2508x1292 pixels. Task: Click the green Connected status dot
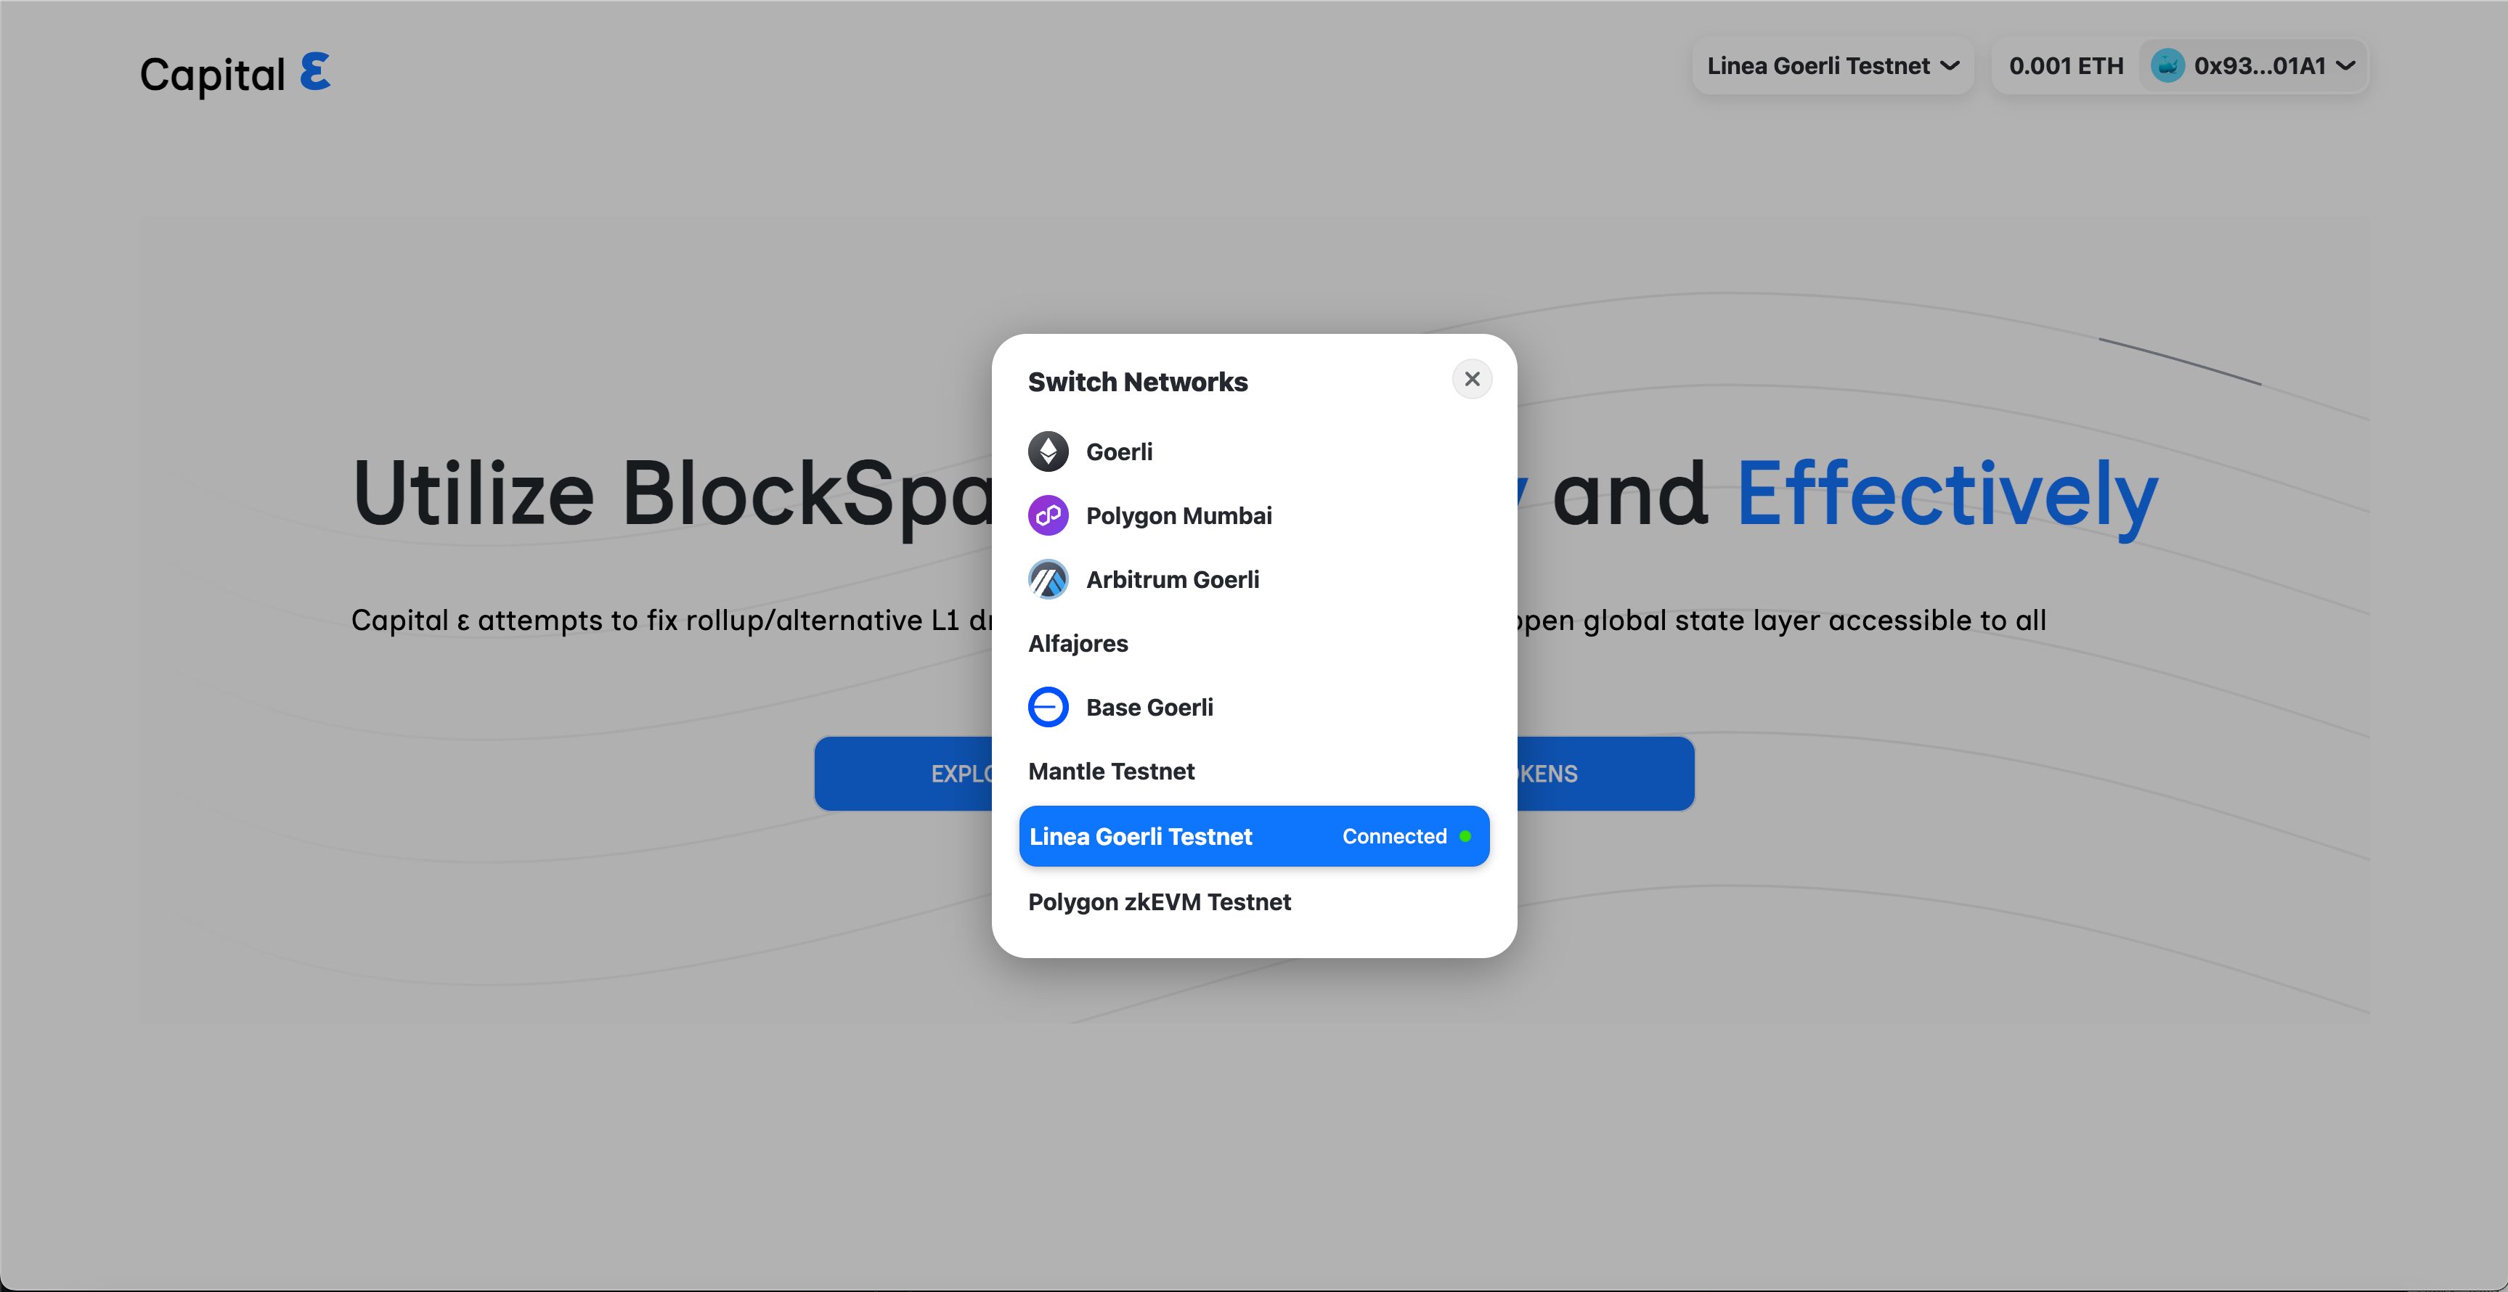[x=1465, y=835]
